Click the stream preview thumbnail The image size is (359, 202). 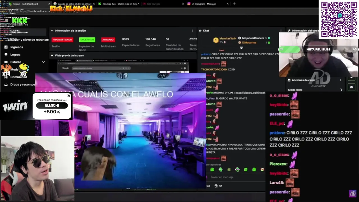point(123,66)
